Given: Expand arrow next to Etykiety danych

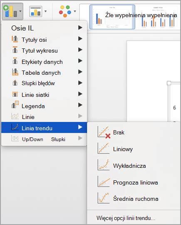Looking at the screenshot, I should (80, 61).
